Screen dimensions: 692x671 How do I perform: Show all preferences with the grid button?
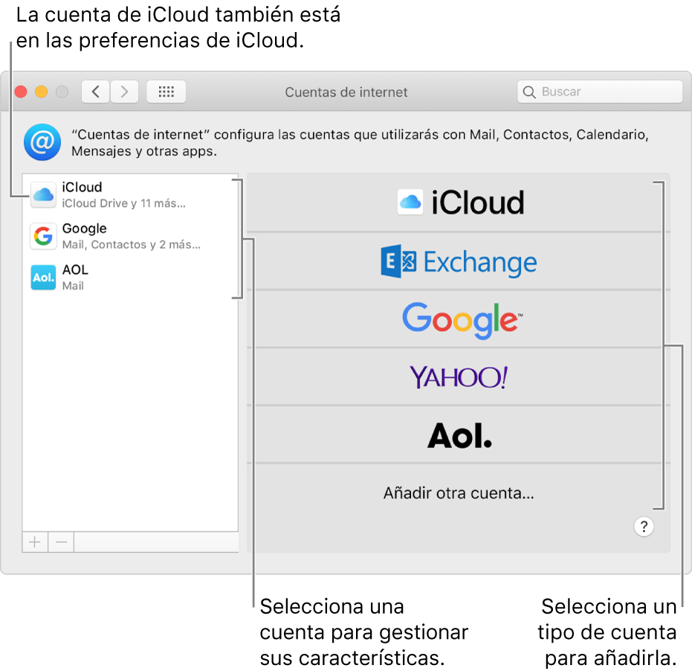coord(166,92)
